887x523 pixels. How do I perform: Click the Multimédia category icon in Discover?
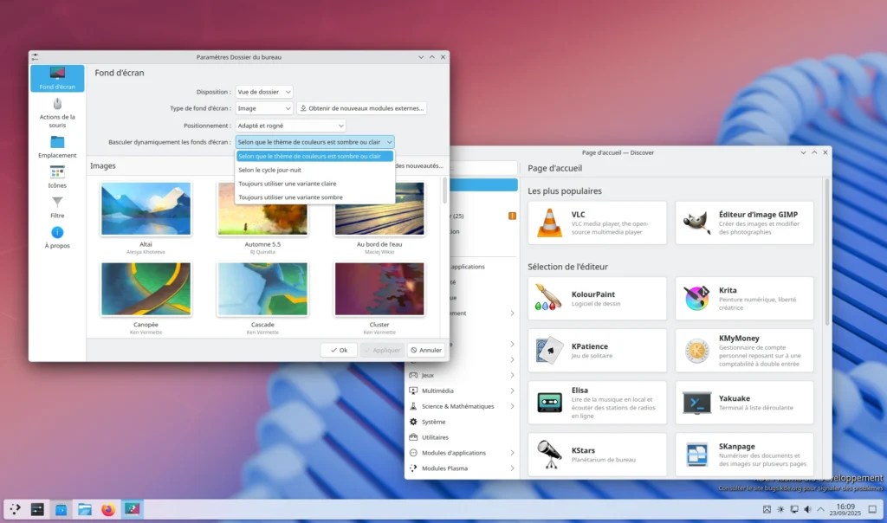[413, 391]
